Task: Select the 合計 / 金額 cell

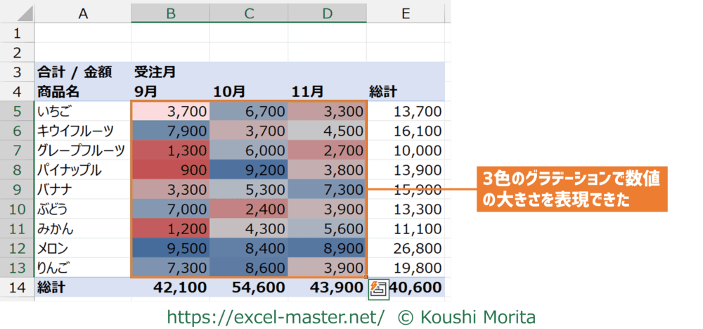Action: coord(82,72)
